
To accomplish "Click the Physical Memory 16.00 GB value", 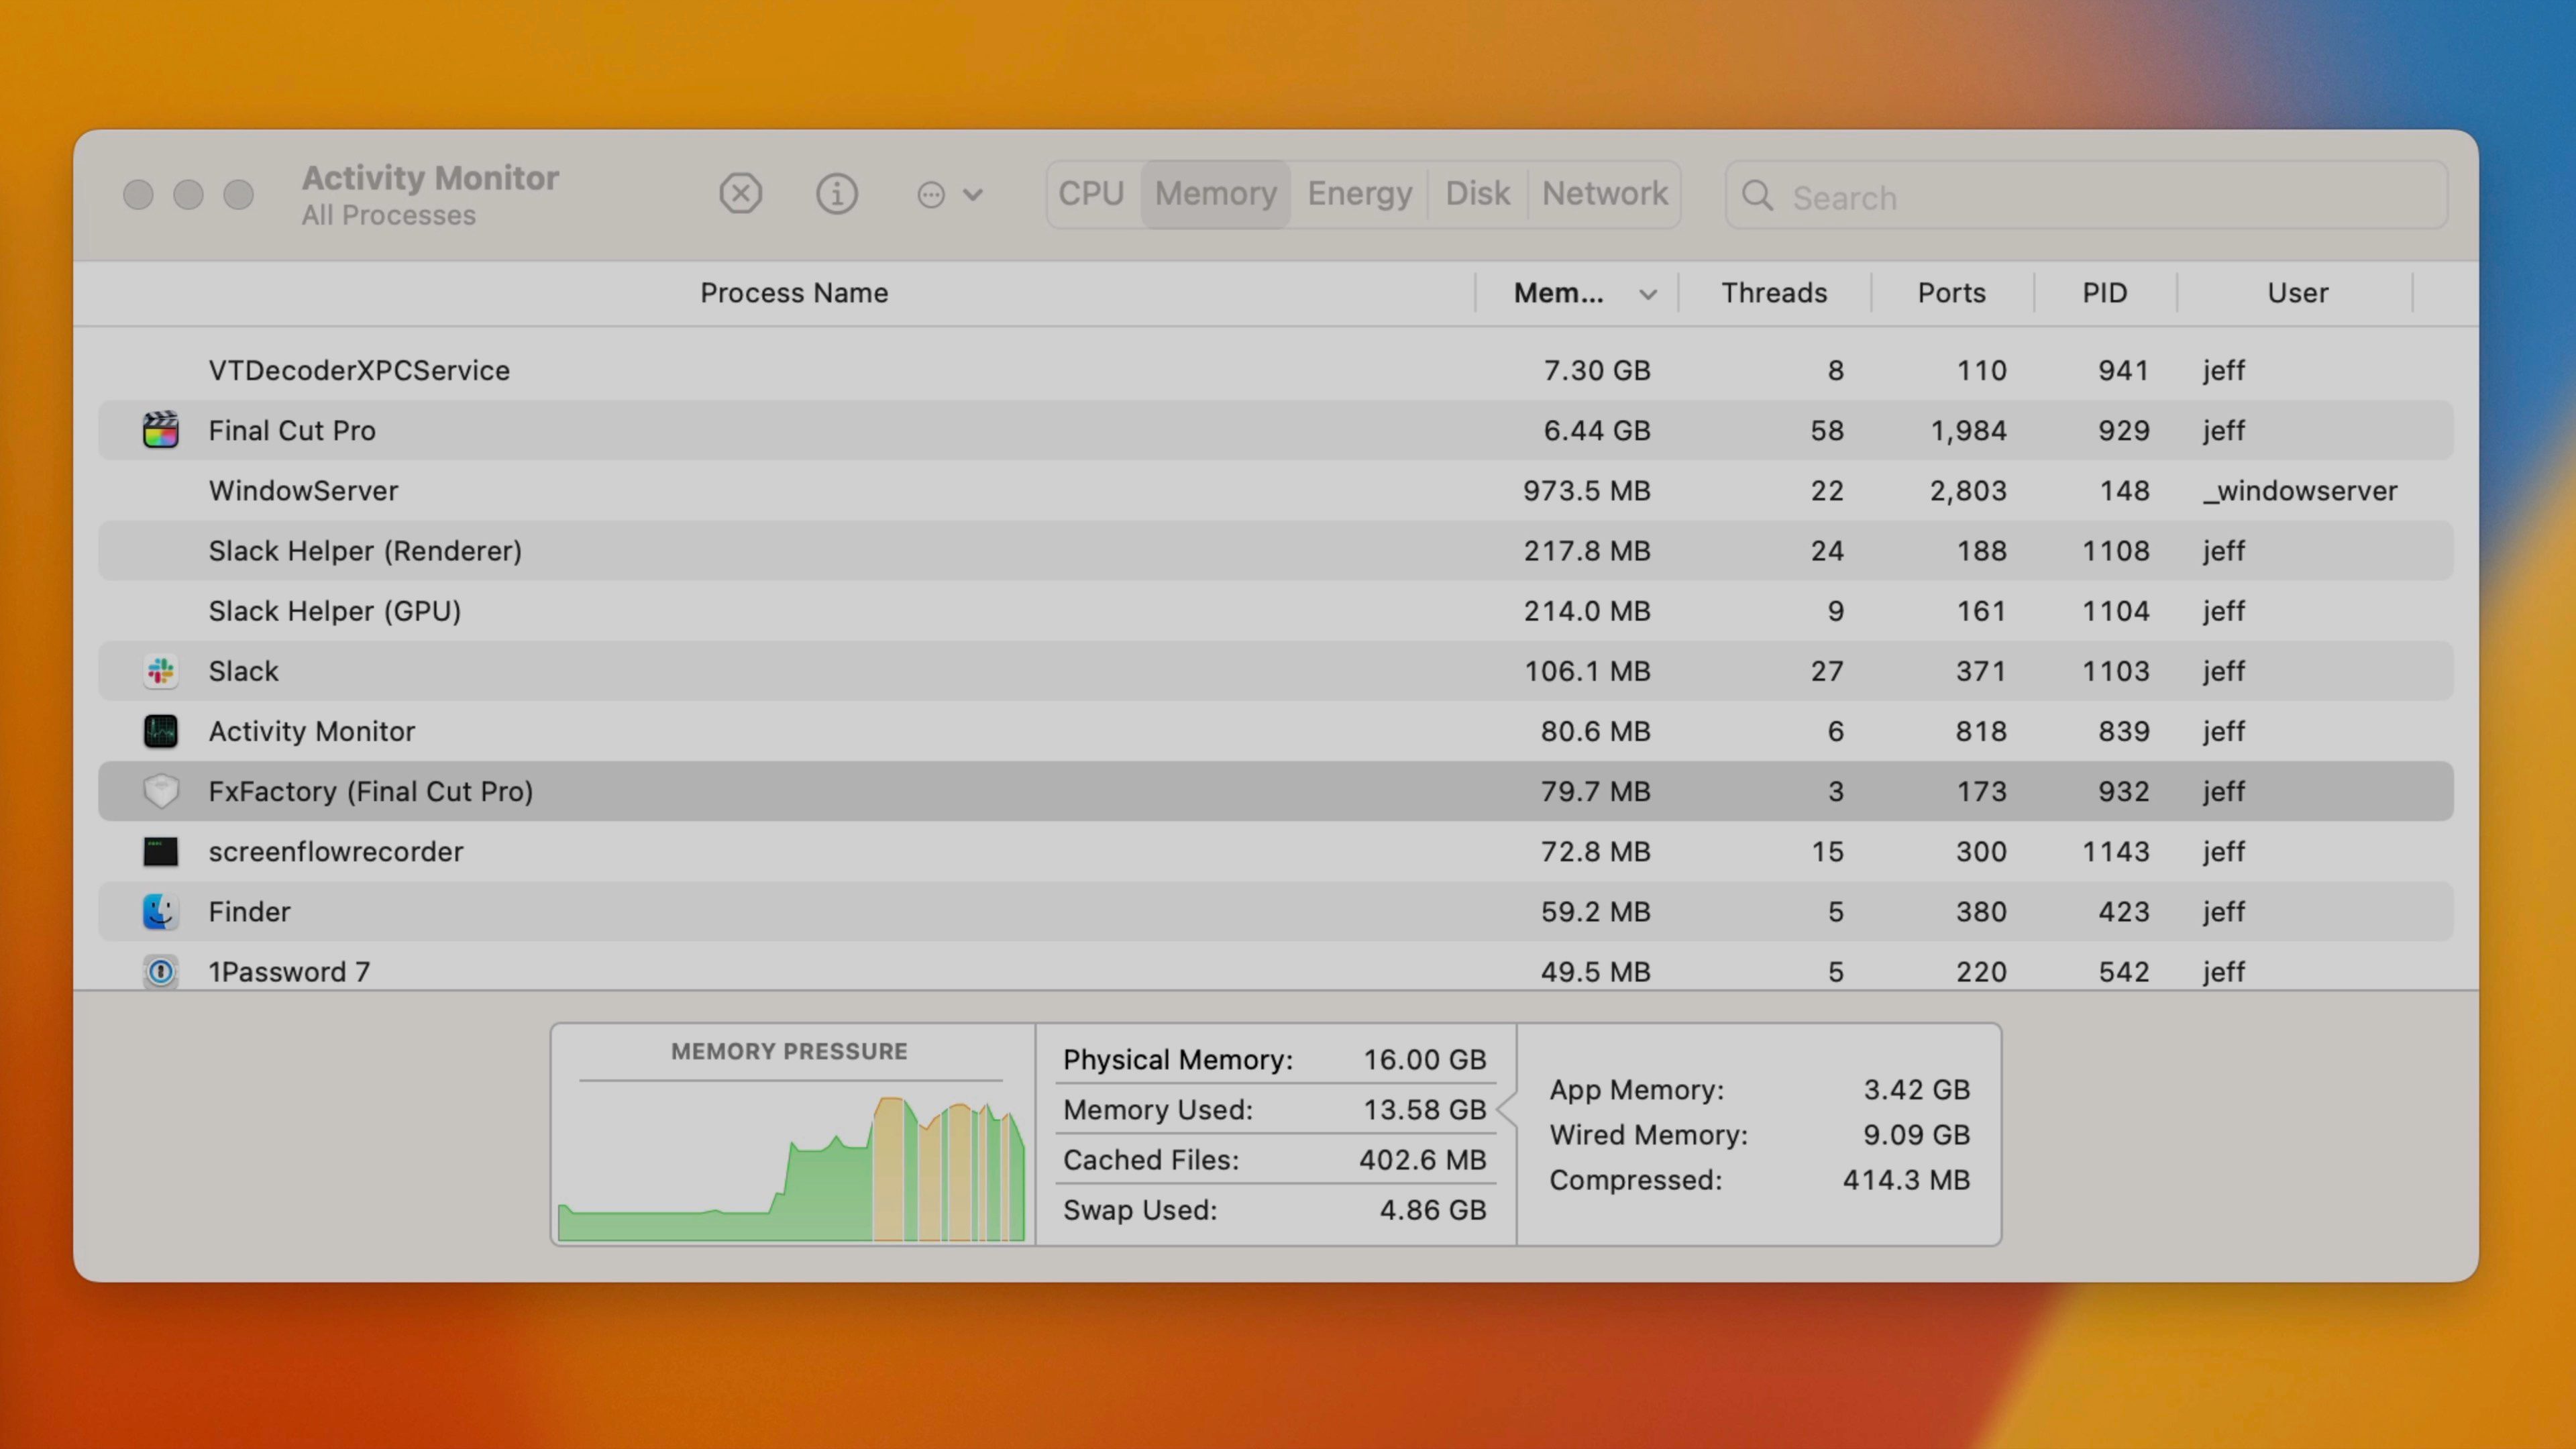I will [x=1424, y=1059].
